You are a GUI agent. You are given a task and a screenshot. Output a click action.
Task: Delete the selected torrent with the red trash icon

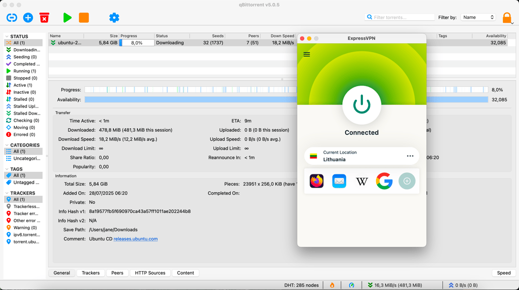(45, 18)
